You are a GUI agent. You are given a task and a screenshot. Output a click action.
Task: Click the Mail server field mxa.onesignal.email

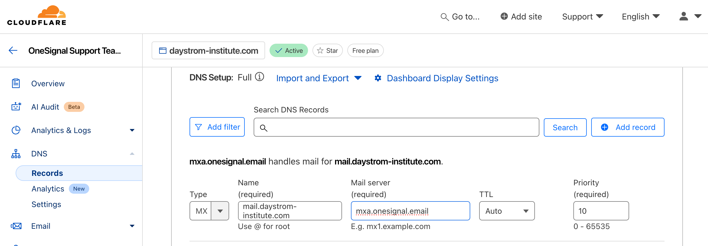coord(410,211)
